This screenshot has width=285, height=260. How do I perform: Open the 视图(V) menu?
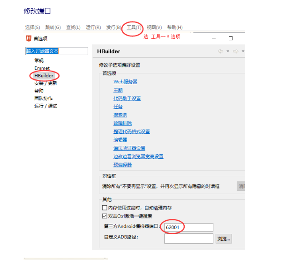(x=154, y=28)
